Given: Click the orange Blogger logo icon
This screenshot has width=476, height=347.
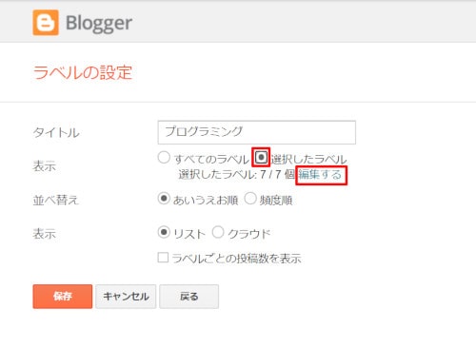Looking at the screenshot, I should click(46, 23).
